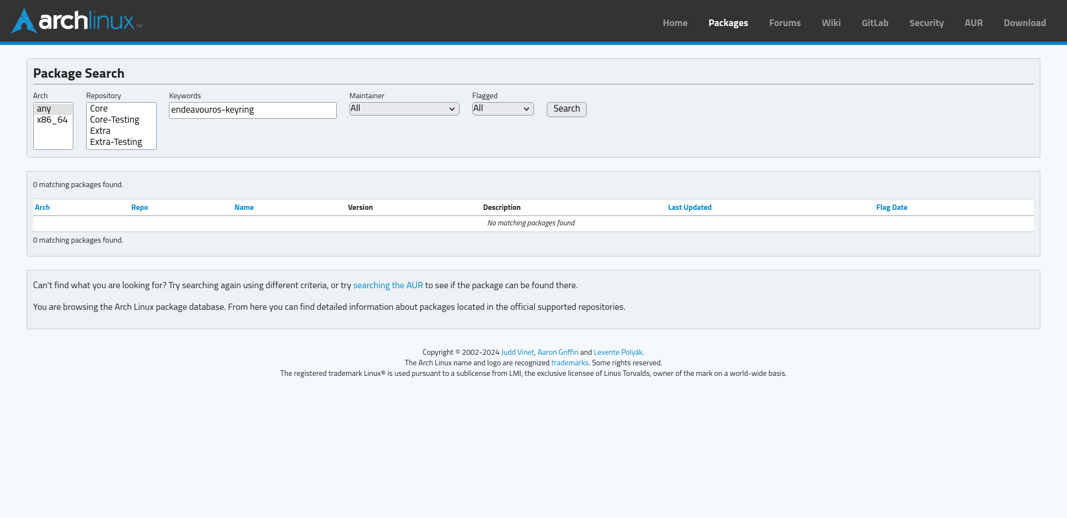Open Judd Vinet footer link
The height and width of the screenshot is (518, 1067).
coord(517,352)
